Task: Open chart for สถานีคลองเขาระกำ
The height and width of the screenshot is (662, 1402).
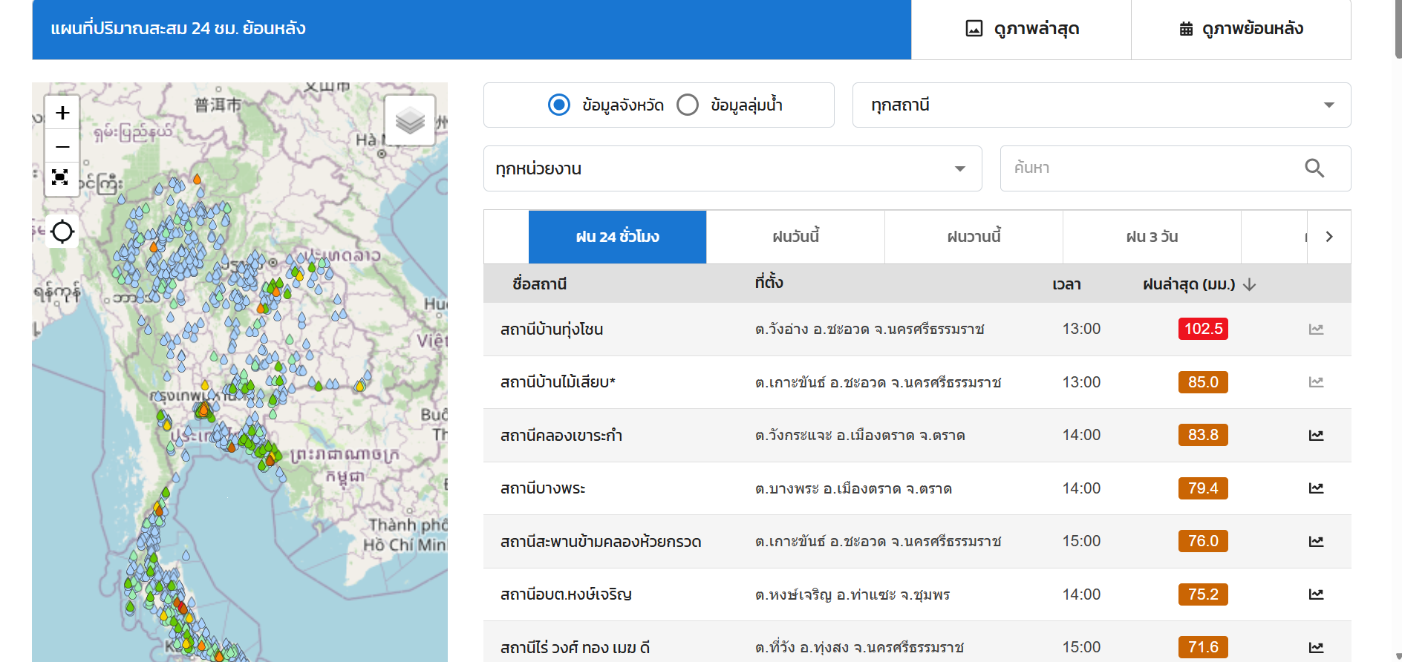Action: 1316,436
